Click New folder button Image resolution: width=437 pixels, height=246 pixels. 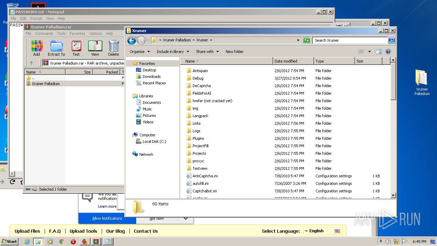coord(235,52)
